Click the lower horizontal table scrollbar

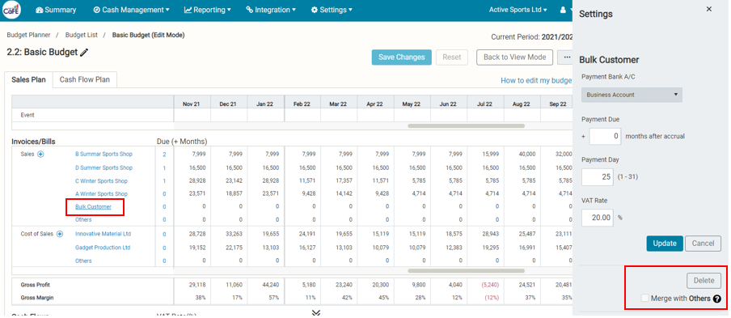tap(467, 271)
